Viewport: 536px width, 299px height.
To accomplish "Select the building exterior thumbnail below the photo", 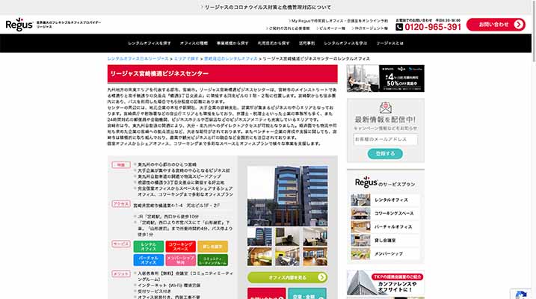I will (x=259, y=237).
